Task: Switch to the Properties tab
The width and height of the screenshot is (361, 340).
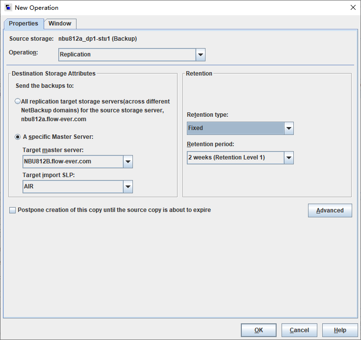Action: (x=24, y=24)
